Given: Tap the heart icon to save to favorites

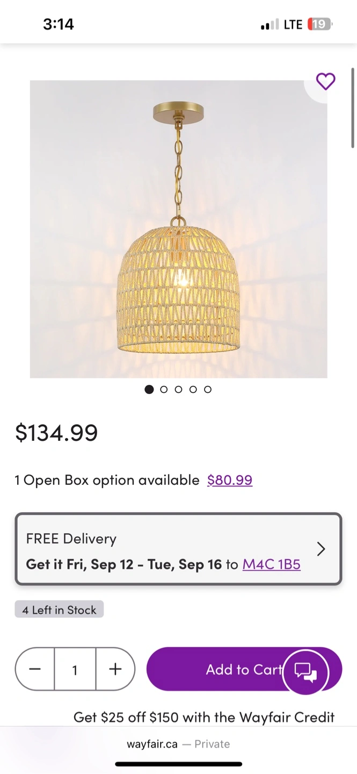Looking at the screenshot, I should click(x=325, y=82).
